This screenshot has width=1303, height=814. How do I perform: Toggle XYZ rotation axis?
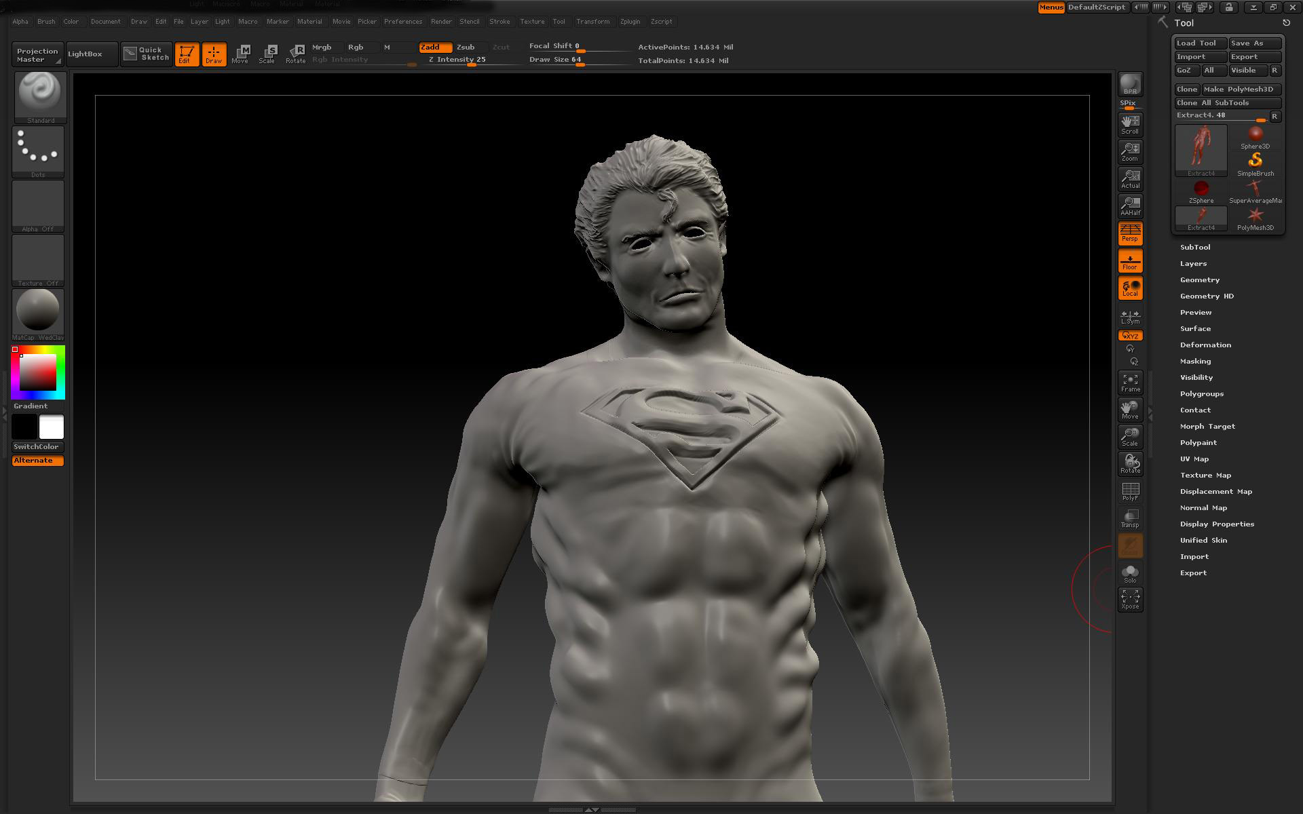tap(1130, 336)
